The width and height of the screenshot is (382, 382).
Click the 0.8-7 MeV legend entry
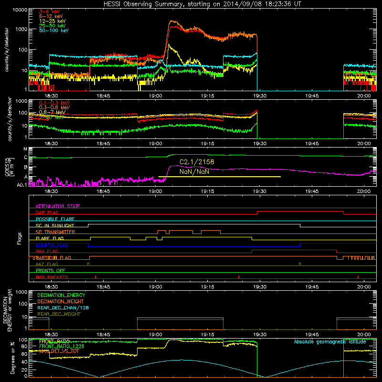coord(52,112)
